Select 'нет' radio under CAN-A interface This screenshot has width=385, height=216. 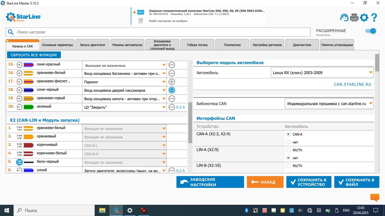pos(288,142)
